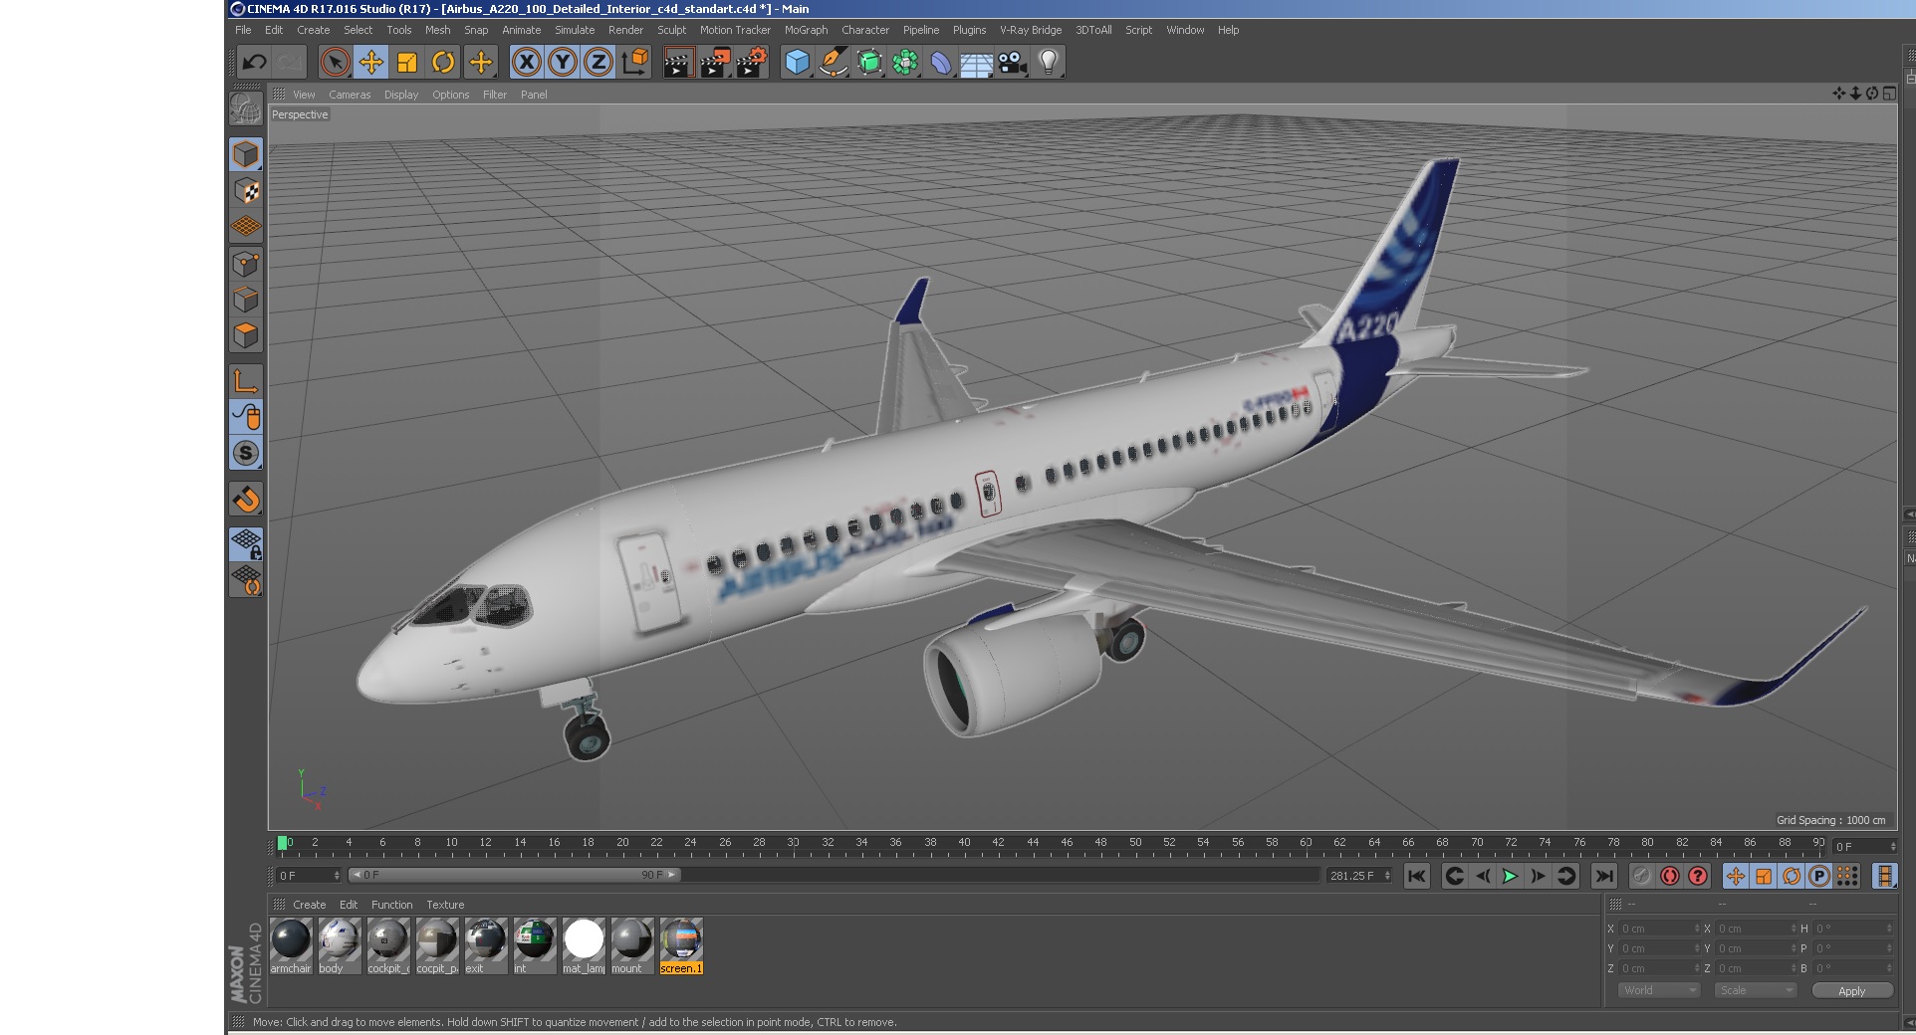Step to previous frame
The image size is (1916, 1035).
coord(1482,876)
